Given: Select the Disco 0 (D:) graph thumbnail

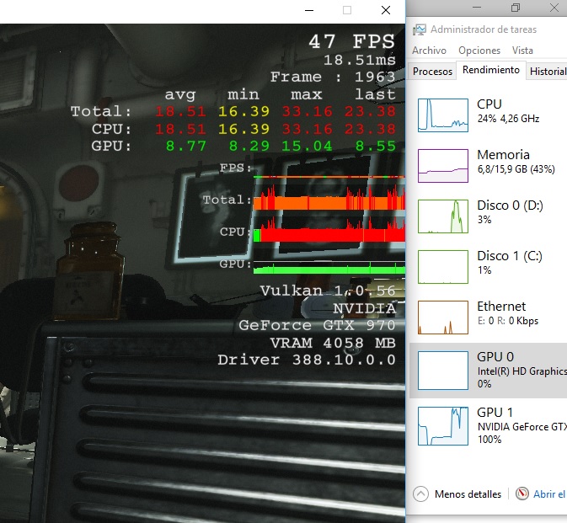Looking at the screenshot, I should (x=443, y=216).
